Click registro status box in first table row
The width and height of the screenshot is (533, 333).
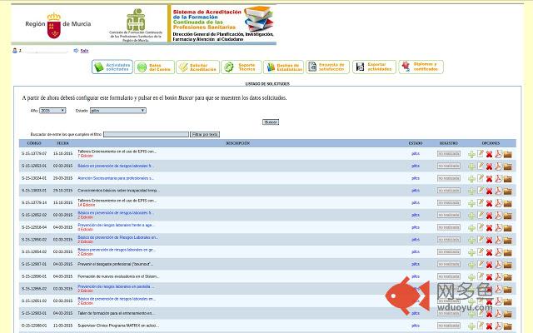coord(449,153)
